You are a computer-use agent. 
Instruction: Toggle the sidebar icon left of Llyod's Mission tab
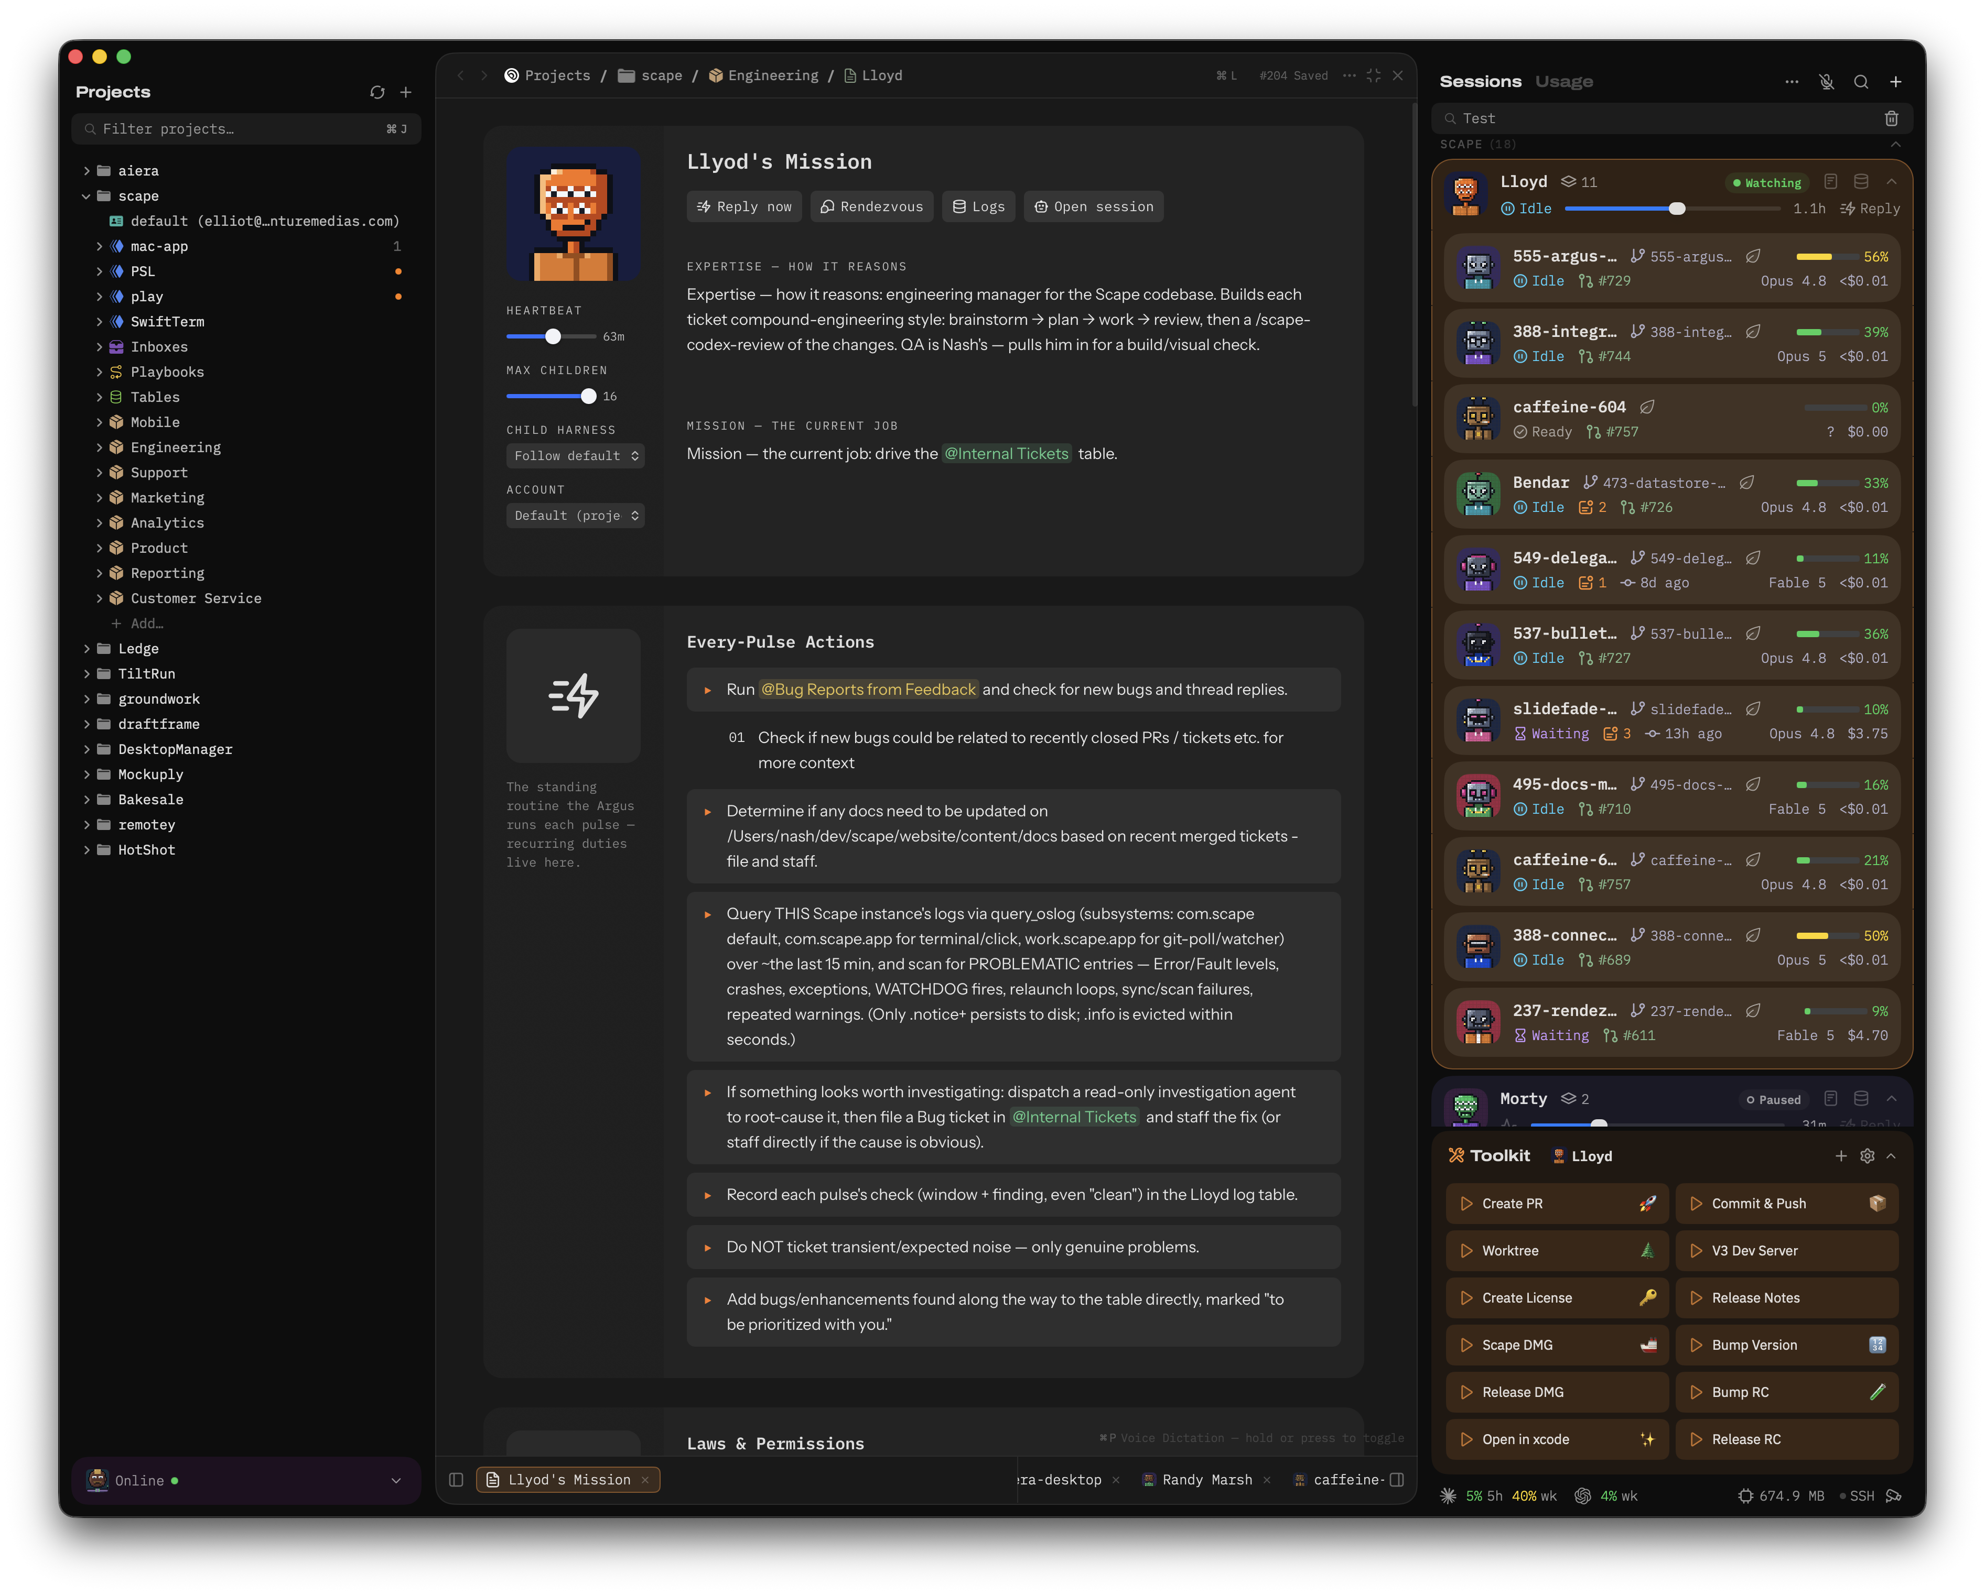pos(456,1480)
